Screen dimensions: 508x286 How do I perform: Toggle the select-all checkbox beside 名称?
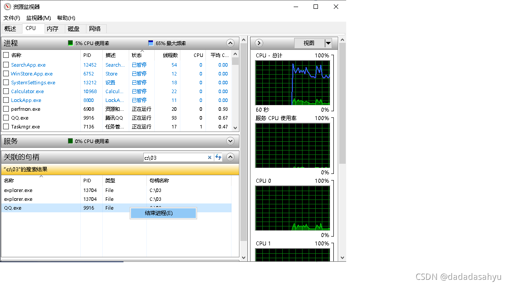tap(6, 55)
